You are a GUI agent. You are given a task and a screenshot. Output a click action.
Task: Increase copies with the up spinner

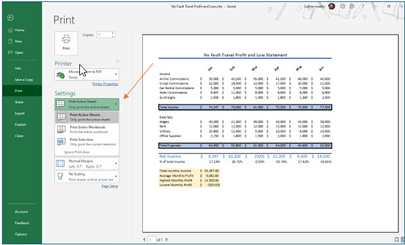click(113, 33)
